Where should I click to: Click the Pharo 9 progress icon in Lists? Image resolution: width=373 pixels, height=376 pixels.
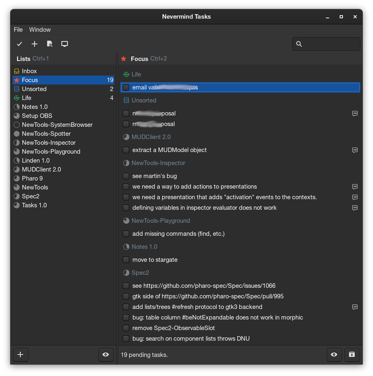click(x=17, y=178)
